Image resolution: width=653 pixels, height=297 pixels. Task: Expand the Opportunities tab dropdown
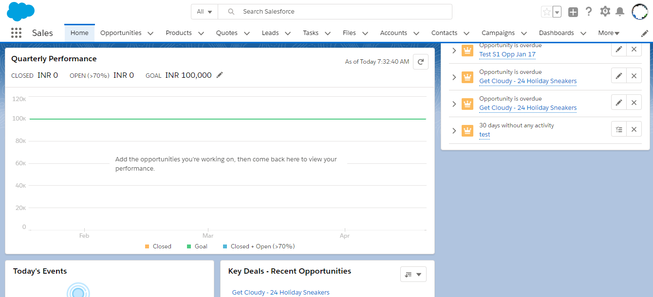tap(150, 33)
